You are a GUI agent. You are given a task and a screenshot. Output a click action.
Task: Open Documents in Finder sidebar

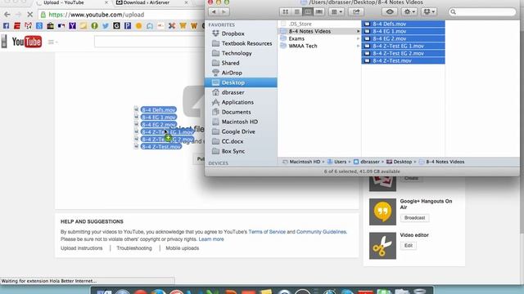[x=236, y=112]
